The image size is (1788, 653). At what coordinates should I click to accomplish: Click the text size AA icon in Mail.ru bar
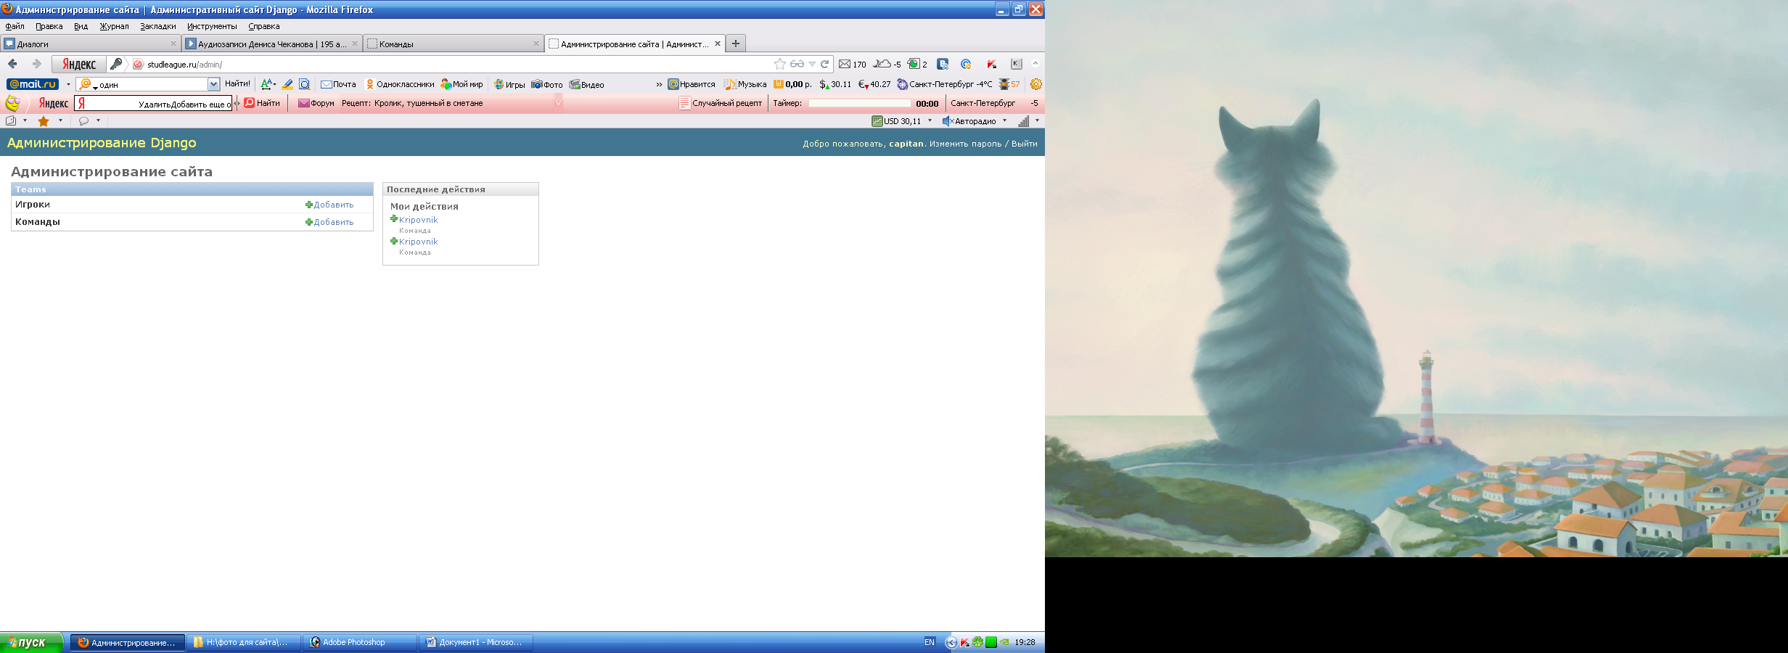pos(268,84)
